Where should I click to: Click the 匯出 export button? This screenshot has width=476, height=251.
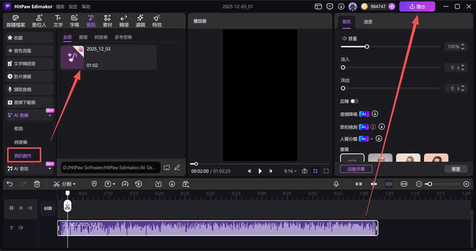click(417, 6)
